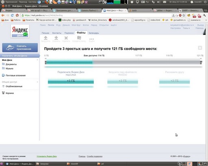Click the bookmark star icon

184,15
